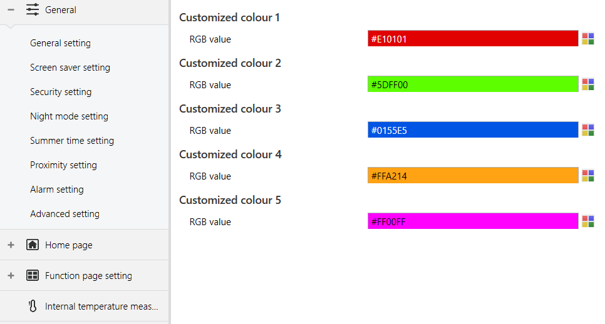Open colour picker for Customized colour 1
This screenshot has width=605, height=324.
587,39
